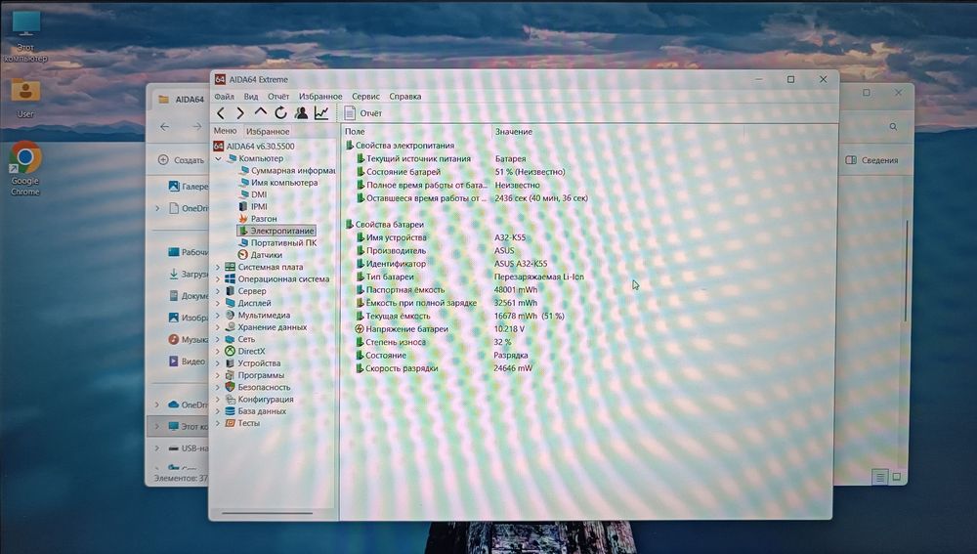Click the Свойства батареи group header
Image resolution: width=977 pixels, height=554 pixels.
pyautogui.click(x=384, y=225)
